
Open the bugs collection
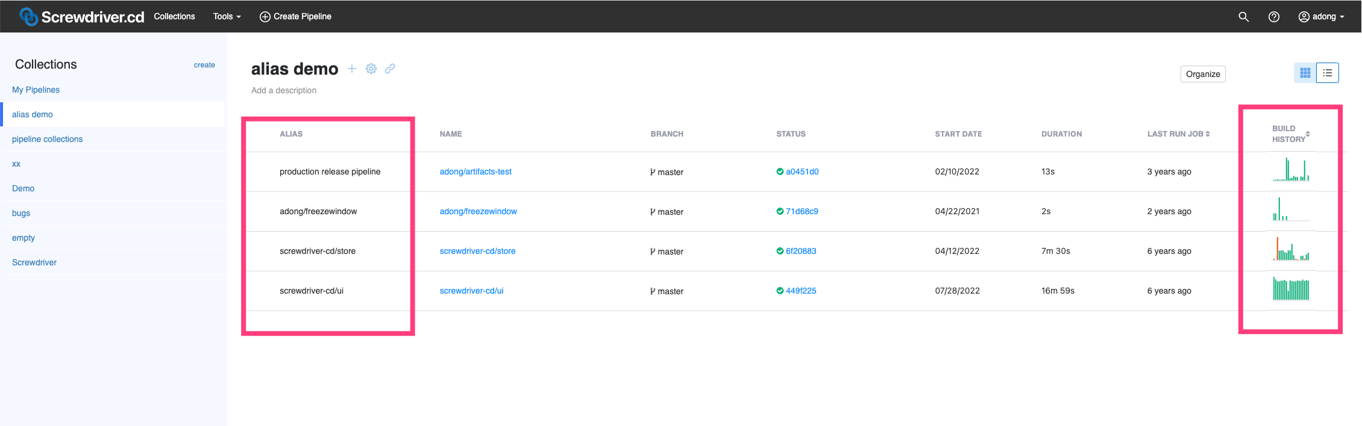coord(21,213)
